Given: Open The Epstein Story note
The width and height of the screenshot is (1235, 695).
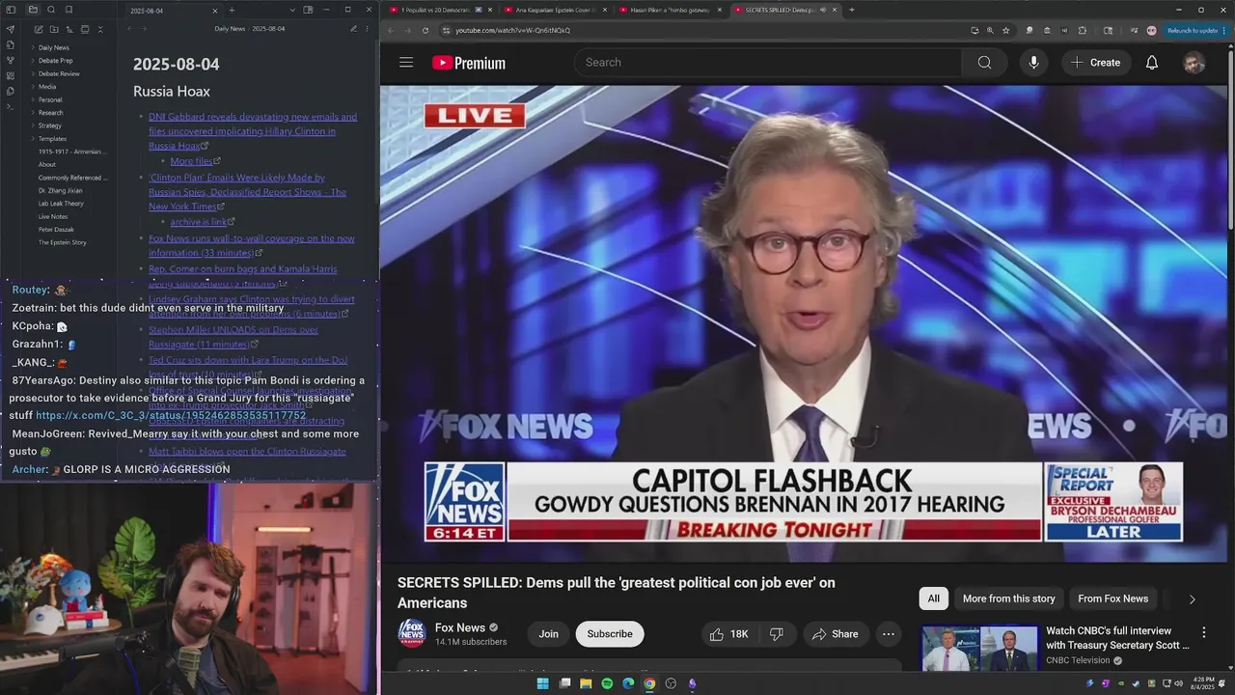Looking at the screenshot, I should click(62, 242).
